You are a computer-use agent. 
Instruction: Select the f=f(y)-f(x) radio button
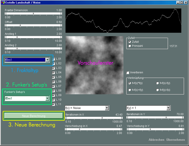pos(158,90)
